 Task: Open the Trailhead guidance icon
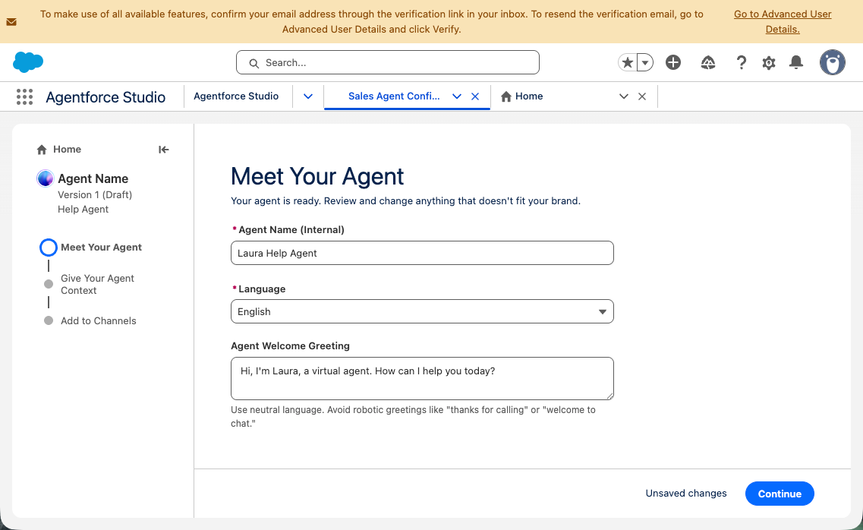pos(708,62)
